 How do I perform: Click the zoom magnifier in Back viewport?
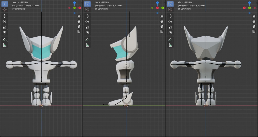point(254,17)
